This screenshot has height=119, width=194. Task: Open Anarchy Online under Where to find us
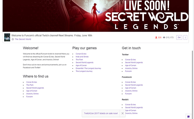(x=32, y=94)
